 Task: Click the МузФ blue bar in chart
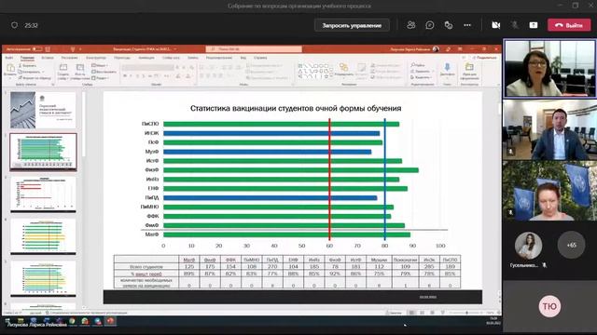click(x=268, y=152)
